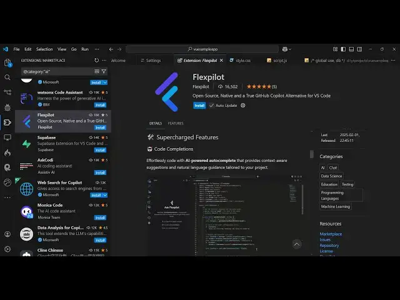Go back with the navigation arrow

111,49
